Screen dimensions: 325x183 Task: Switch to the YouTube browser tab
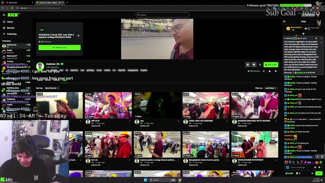coord(18,3)
